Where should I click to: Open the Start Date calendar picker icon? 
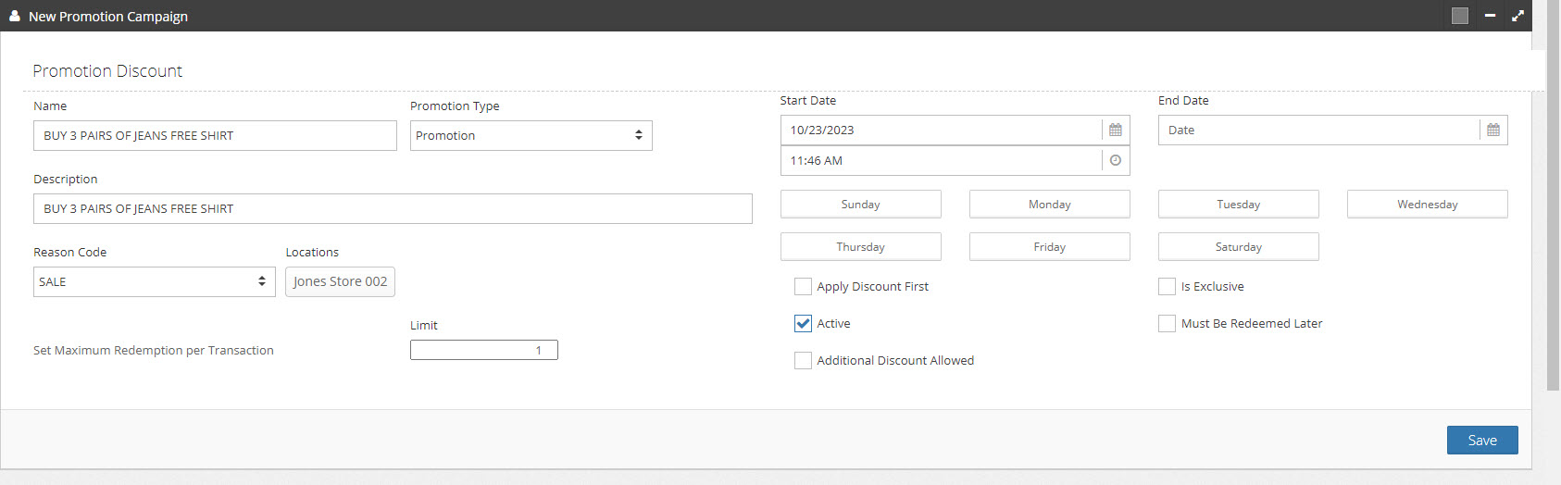pos(1115,131)
